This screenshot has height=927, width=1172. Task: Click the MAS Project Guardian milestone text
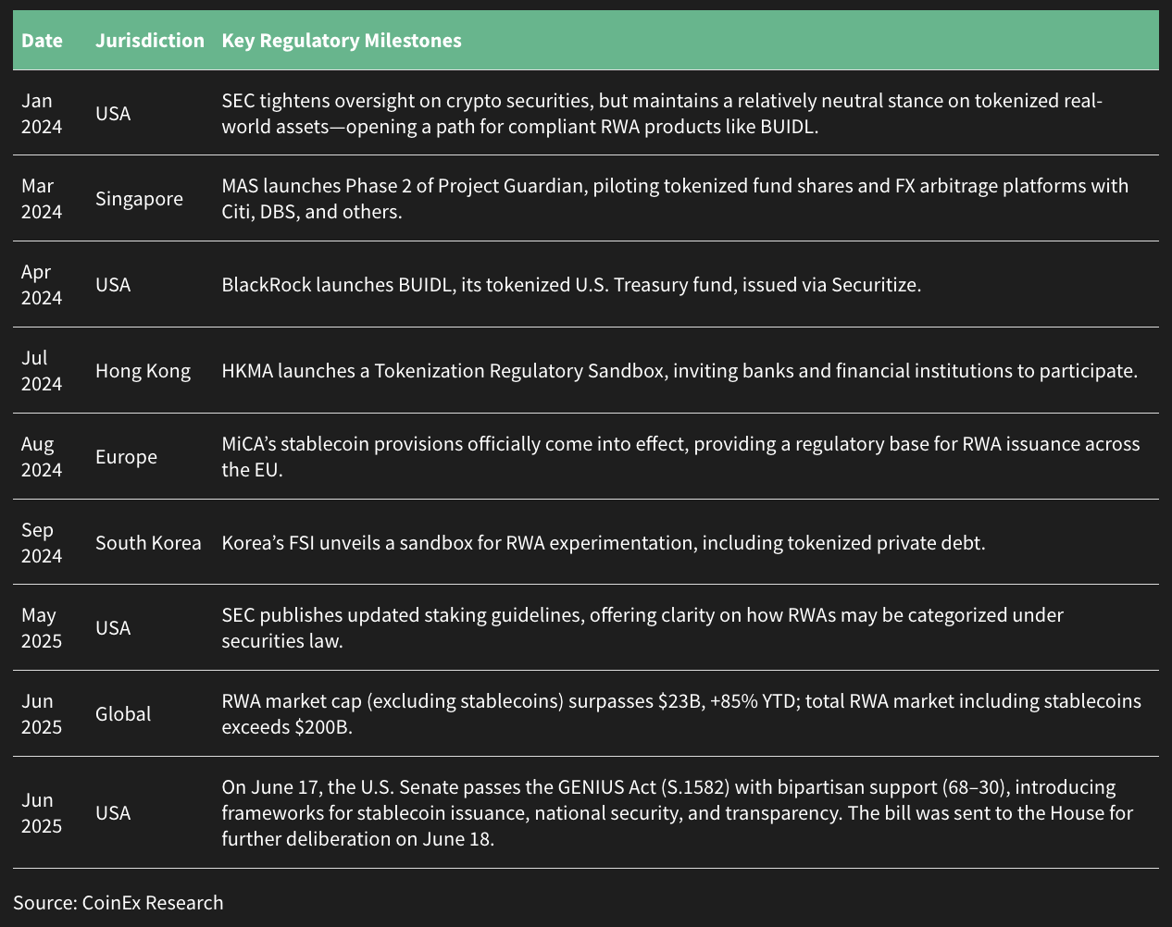point(675,199)
